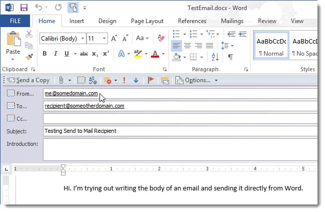Click the Undo arrow icon
Image resolution: width=325 pixels, height=212 pixels.
coord(38,8)
